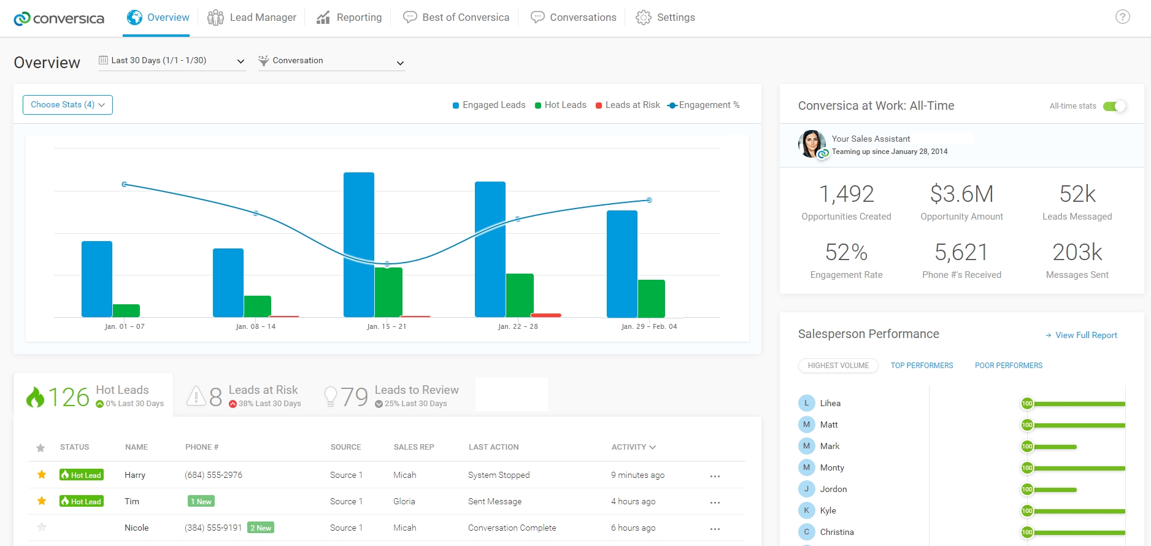The image size is (1151, 546).
Task: Click the star column header icon
Action: pos(40,448)
